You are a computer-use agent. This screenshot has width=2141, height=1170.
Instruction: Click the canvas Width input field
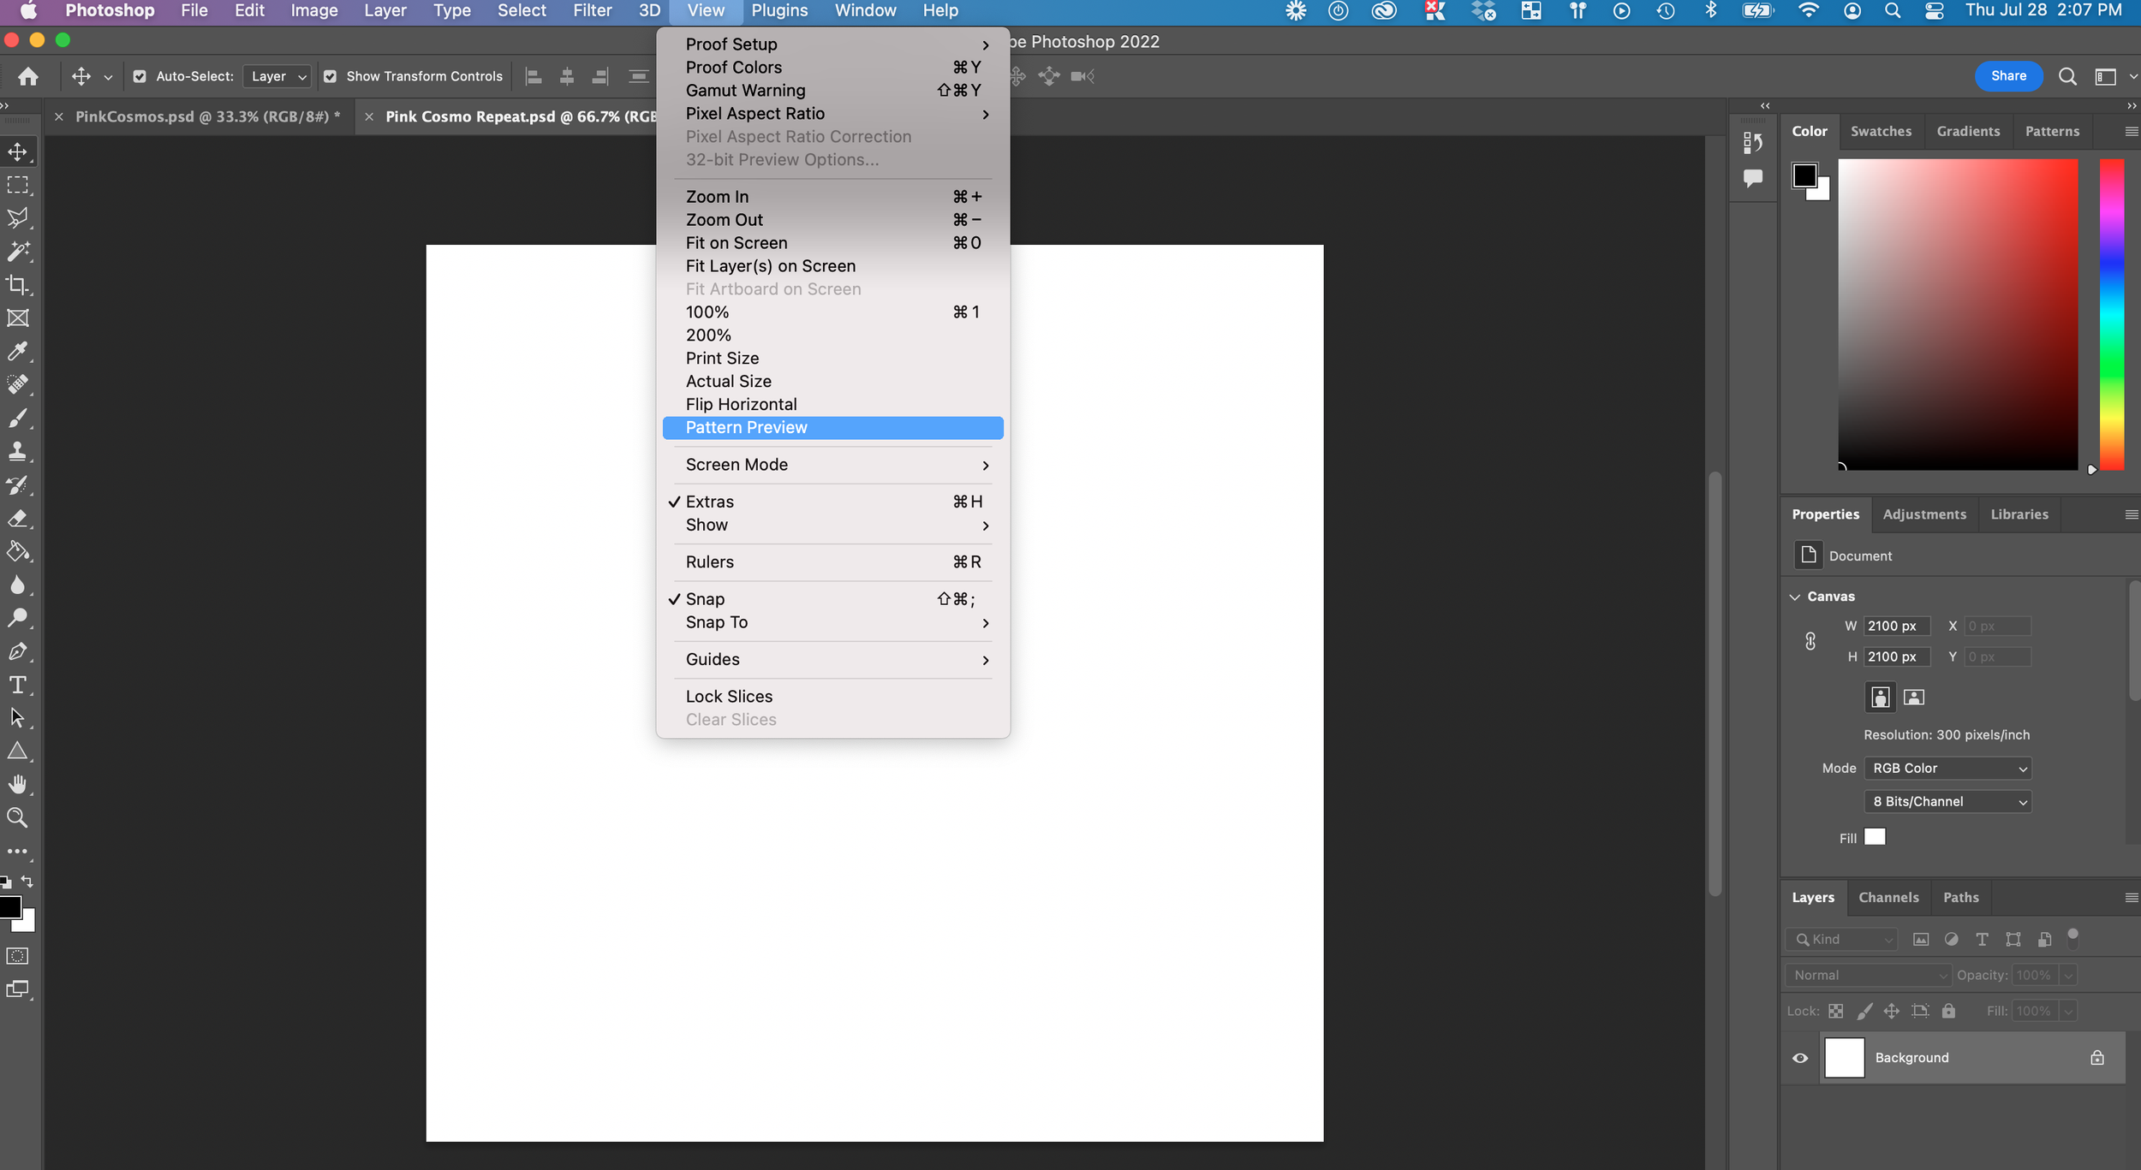[1895, 626]
